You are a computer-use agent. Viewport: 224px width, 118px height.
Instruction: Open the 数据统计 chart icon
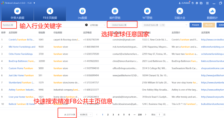point(212,11)
